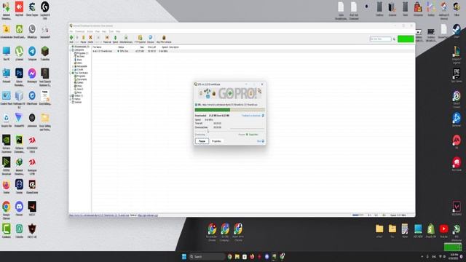Open File Explorer from the taskbar

pos(237,256)
